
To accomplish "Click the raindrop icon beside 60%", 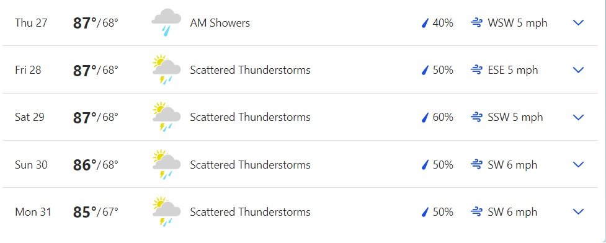I will (425, 117).
